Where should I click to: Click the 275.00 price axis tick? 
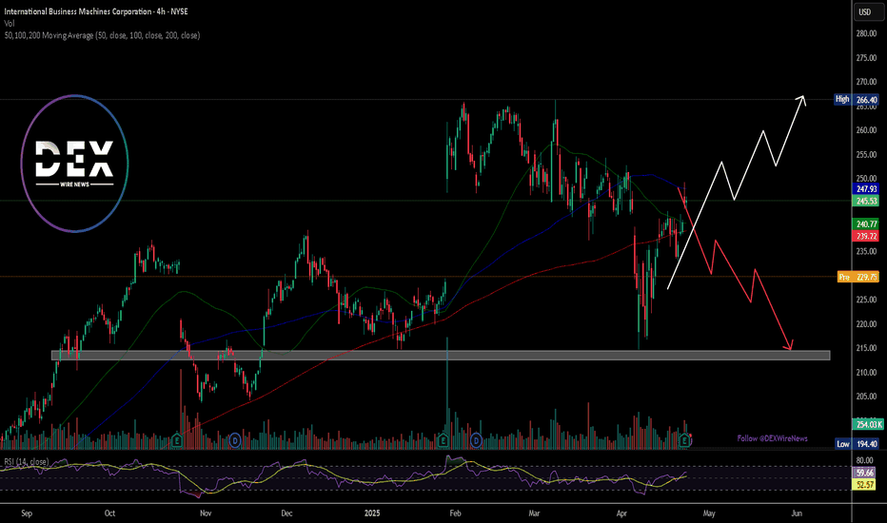click(866, 58)
